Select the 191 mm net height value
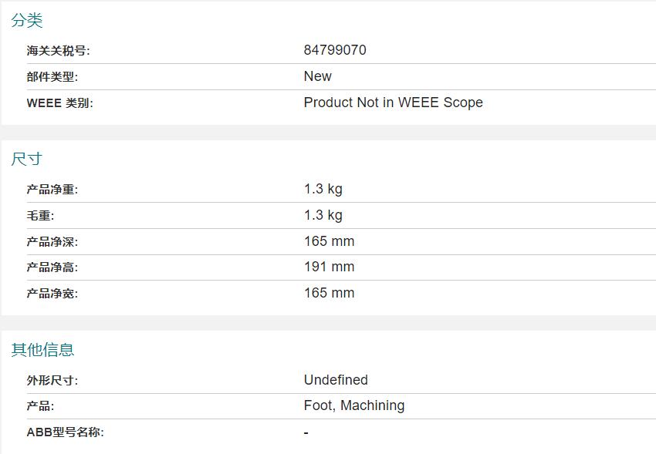This screenshot has height=454, width=656. point(329,267)
